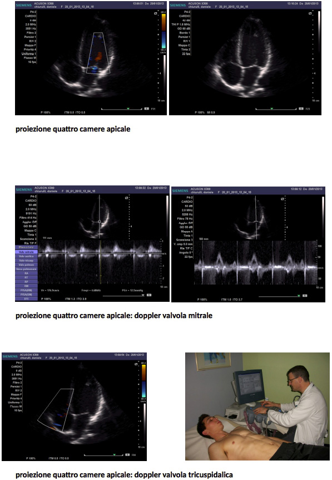Click probe orientation marker on top-right grayscale scan
This screenshot has height=480, width=332.
[310, 13]
